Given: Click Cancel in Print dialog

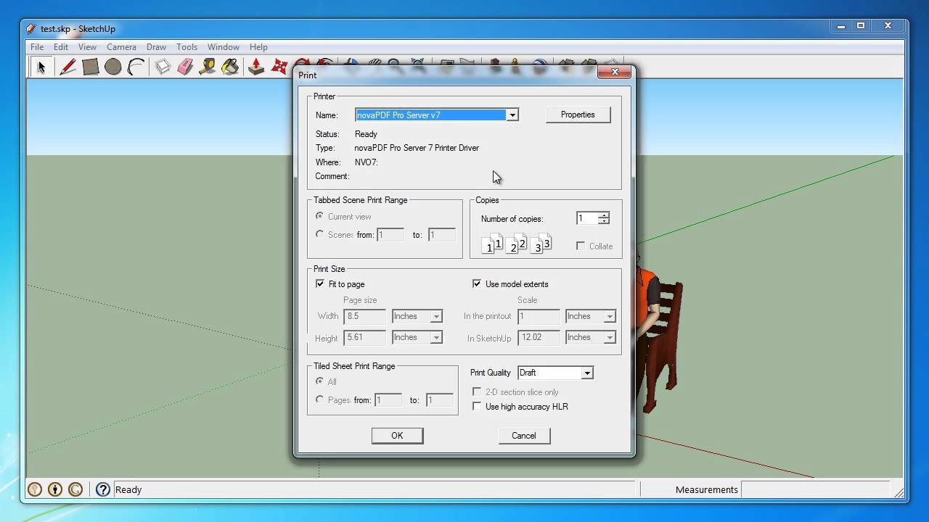Looking at the screenshot, I should pyautogui.click(x=524, y=436).
